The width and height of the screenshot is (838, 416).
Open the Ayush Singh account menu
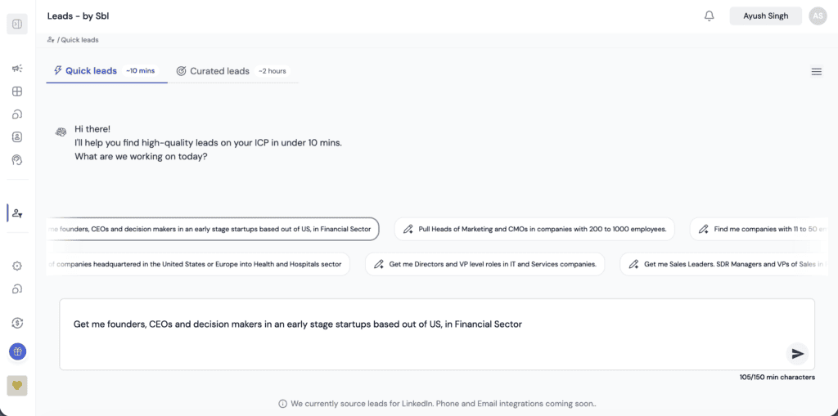point(765,16)
